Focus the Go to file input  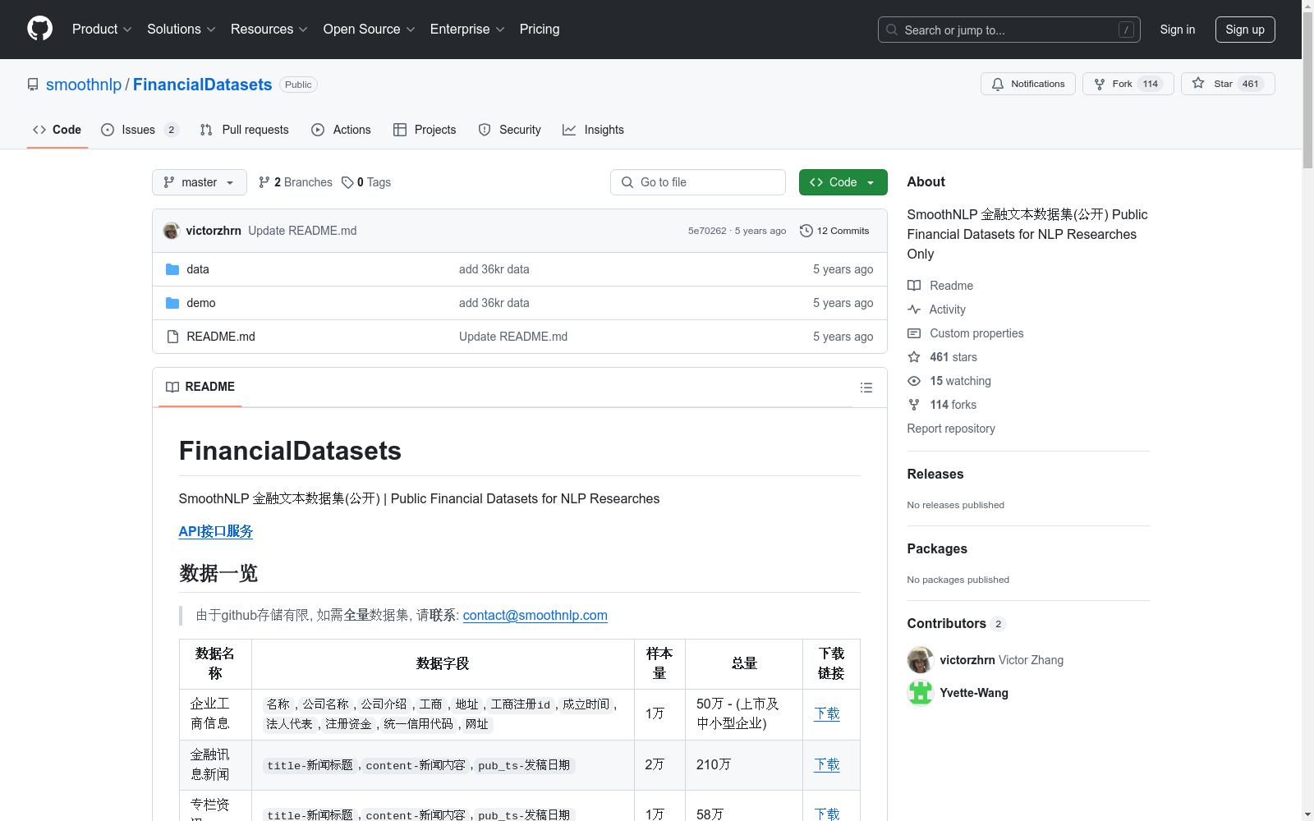coord(698,182)
